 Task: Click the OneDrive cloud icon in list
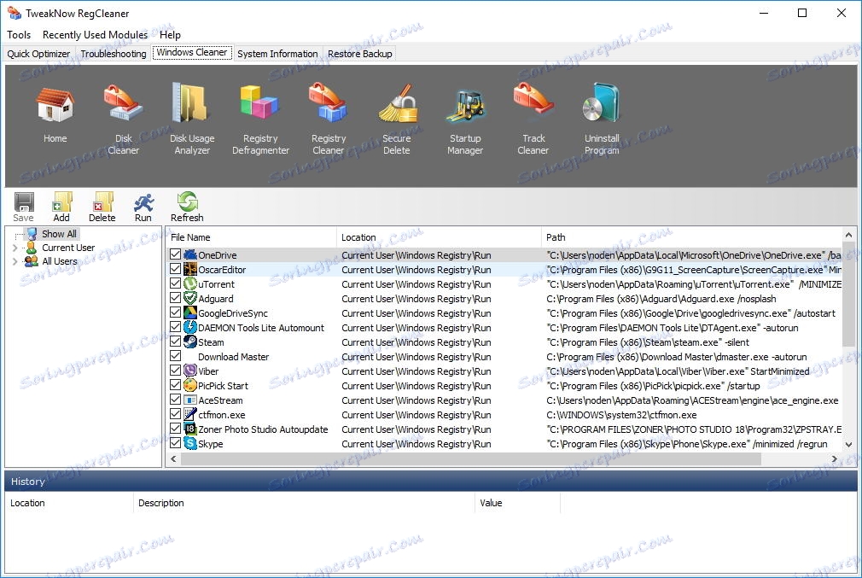click(x=190, y=254)
